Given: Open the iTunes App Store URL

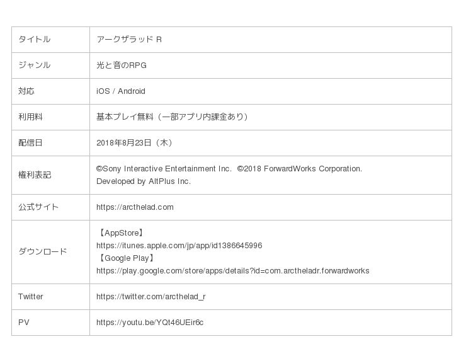Looking at the screenshot, I should click(179, 246).
